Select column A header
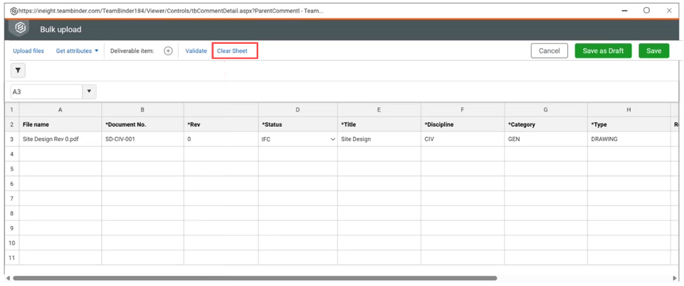684x286 pixels. click(x=60, y=110)
